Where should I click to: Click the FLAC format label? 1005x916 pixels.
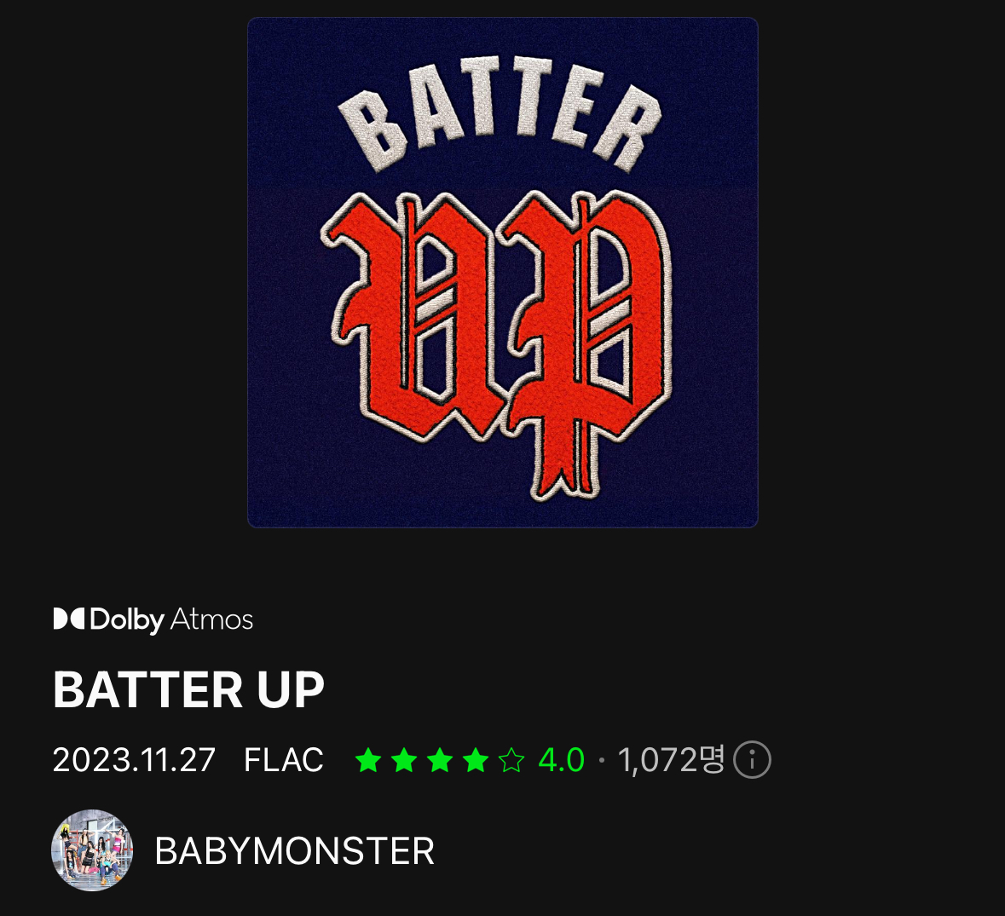[x=284, y=760]
